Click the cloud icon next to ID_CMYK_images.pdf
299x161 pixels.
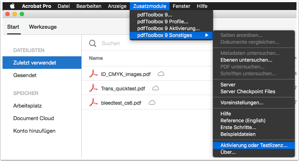(x=161, y=74)
